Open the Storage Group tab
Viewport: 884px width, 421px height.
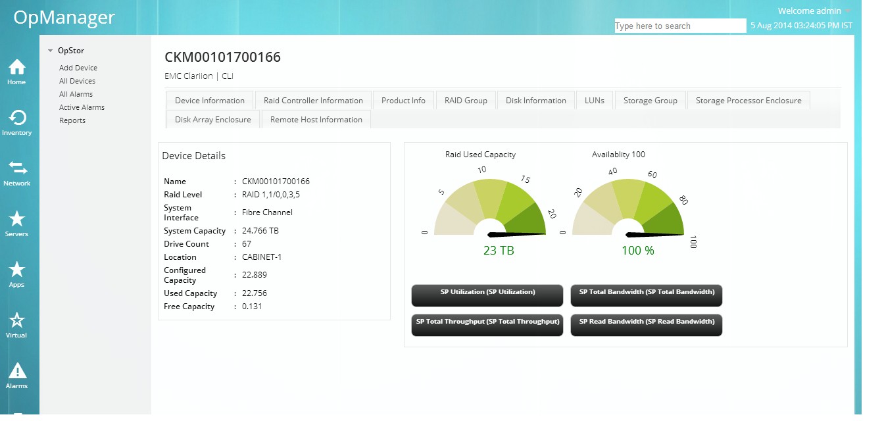pos(651,101)
